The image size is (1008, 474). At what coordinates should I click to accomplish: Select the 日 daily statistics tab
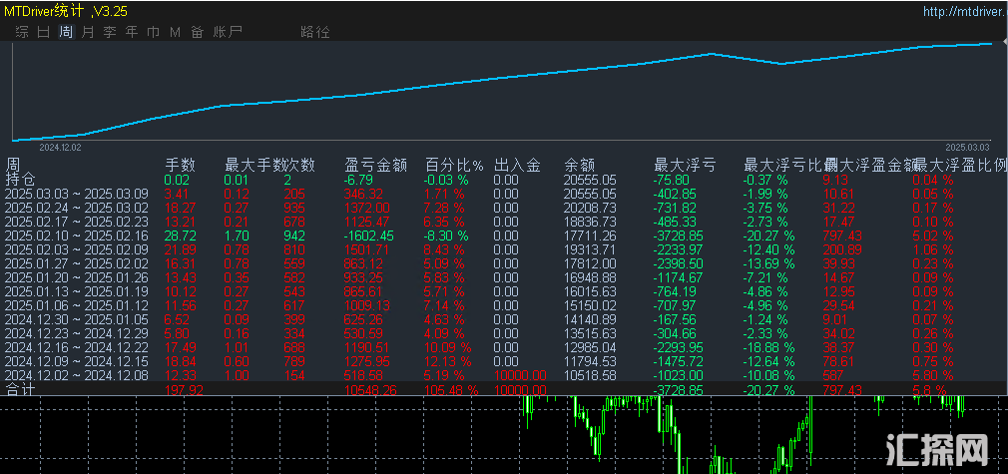tap(44, 32)
